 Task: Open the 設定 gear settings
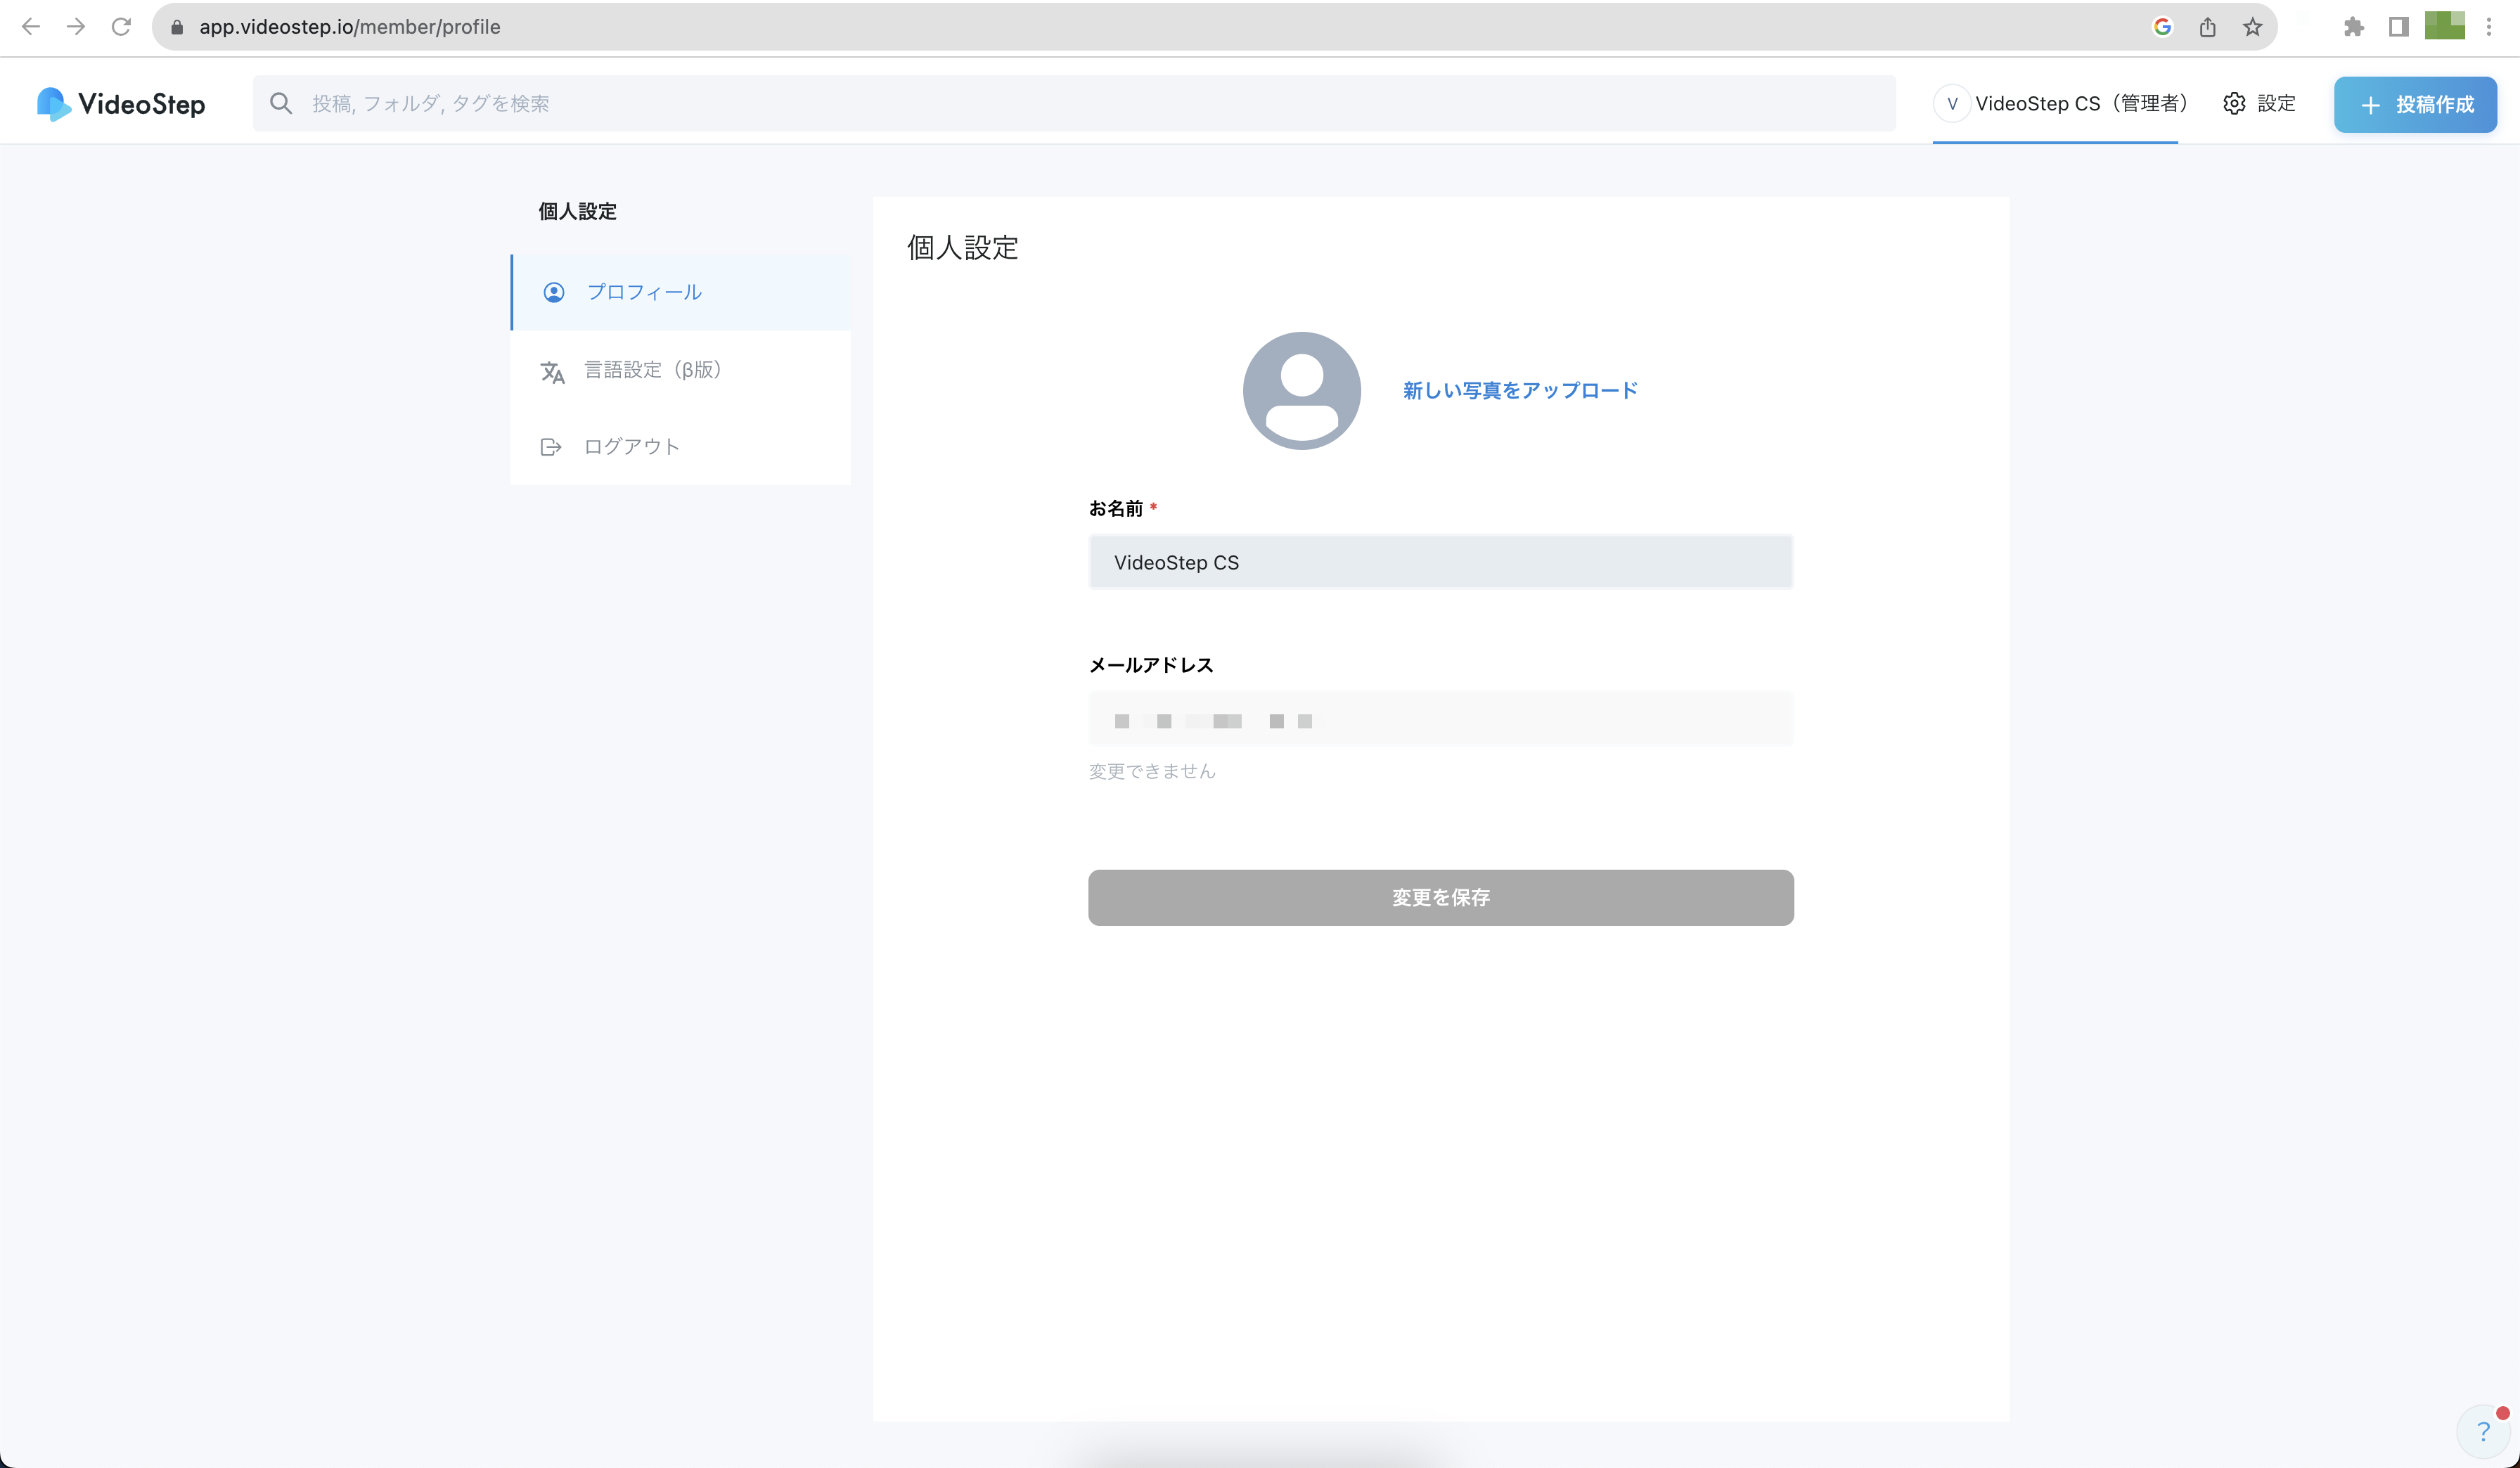2259,103
